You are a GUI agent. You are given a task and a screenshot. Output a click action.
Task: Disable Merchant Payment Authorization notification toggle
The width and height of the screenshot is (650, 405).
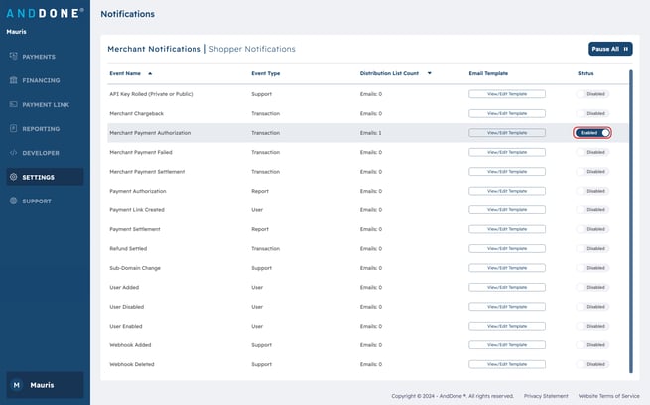[x=592, y=132]
